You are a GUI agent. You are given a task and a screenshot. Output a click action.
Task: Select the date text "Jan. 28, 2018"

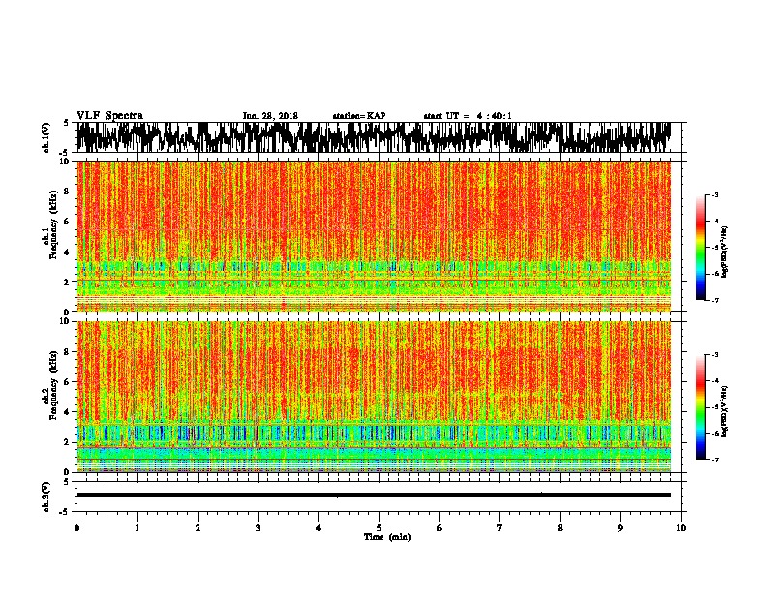click(270, 116)
